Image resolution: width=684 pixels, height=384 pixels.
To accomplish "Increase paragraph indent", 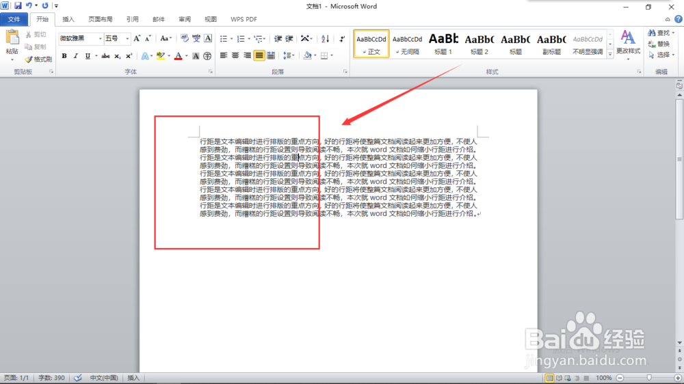I will (x=289, y=39).
